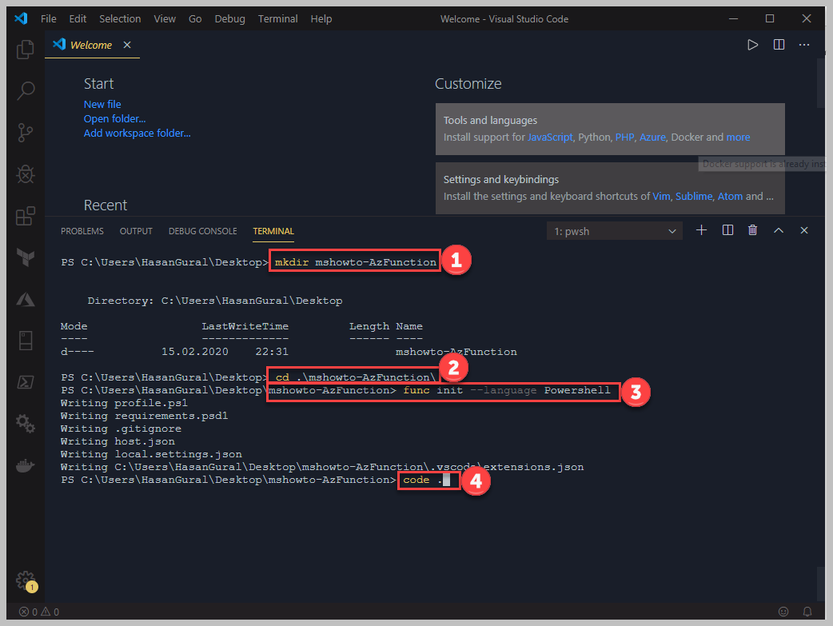Click the "Writing profile.ps1" terminal line
Viewport: 833px width, 626px height.
124,403
